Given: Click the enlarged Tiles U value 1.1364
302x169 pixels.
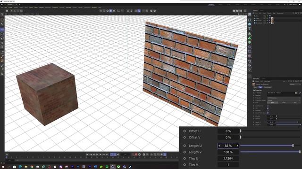Looking at the screenshot, I should click(228, 159).
